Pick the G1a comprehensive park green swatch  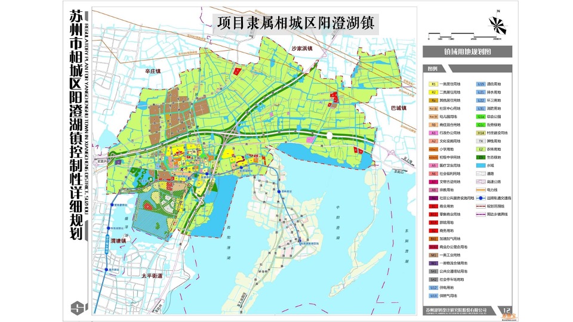481,117
